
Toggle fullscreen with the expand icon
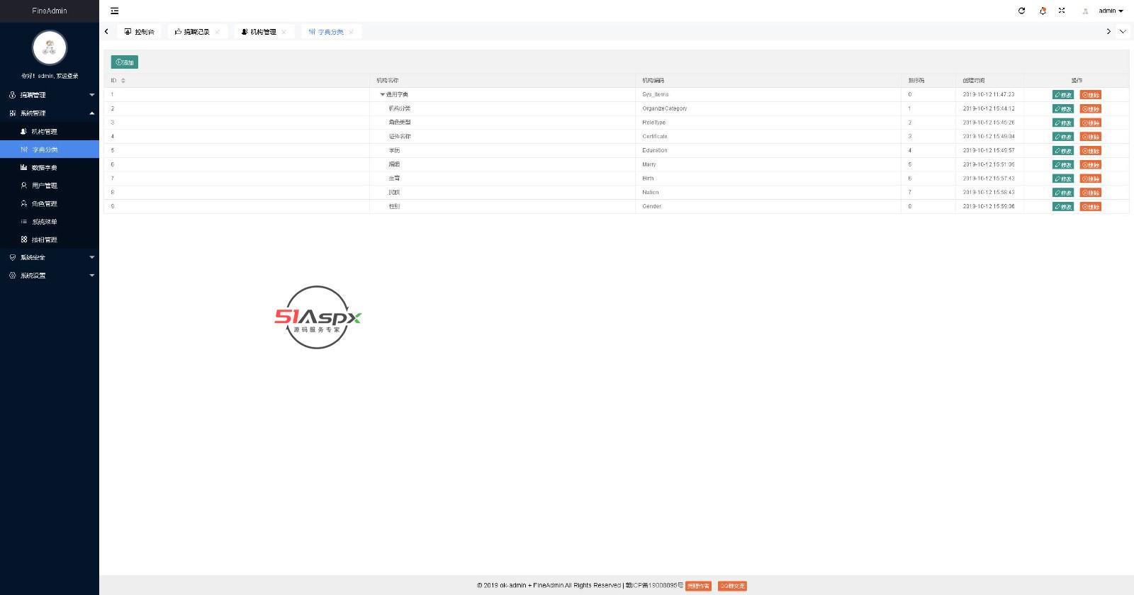click(1062, 11)
